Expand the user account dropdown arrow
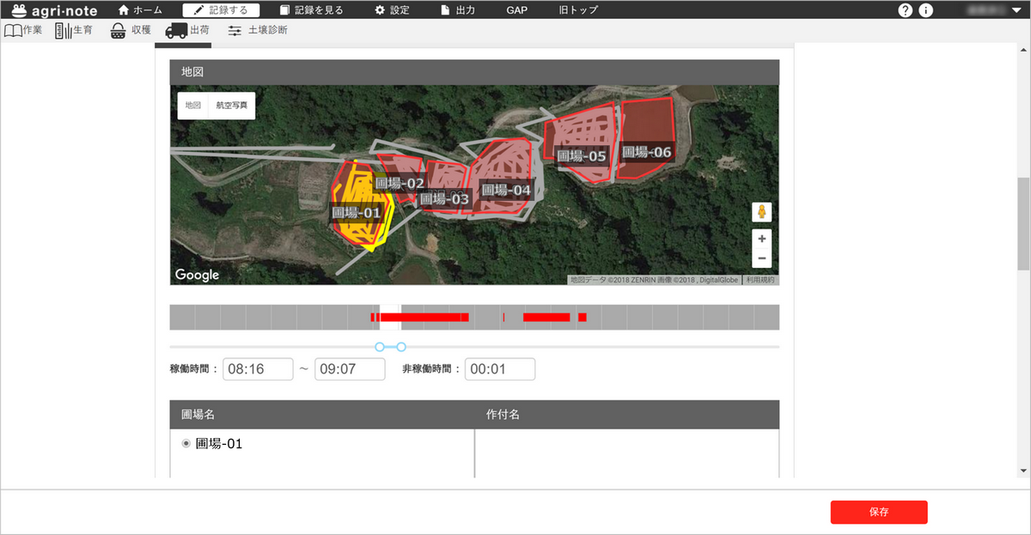1031x535 pixels. pos(1017,10)
